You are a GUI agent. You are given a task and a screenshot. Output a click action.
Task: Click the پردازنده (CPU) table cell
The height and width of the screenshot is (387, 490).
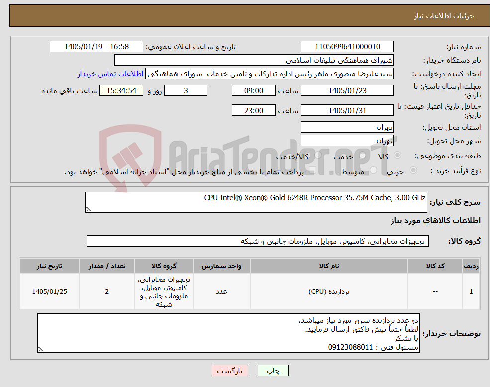[x=329, y=291]
